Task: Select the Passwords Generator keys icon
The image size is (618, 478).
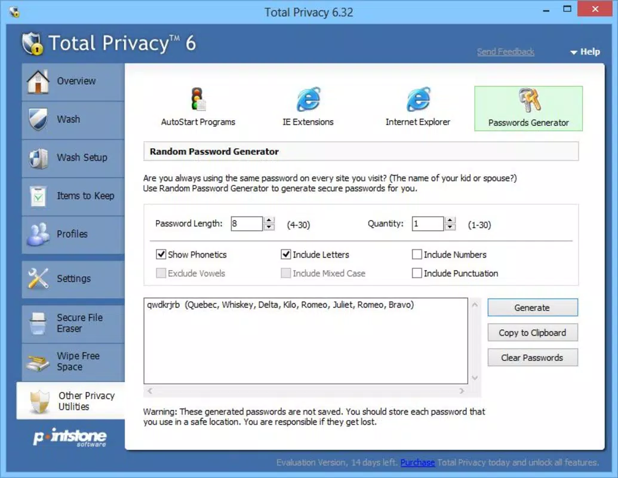Action: click(529, 100)
